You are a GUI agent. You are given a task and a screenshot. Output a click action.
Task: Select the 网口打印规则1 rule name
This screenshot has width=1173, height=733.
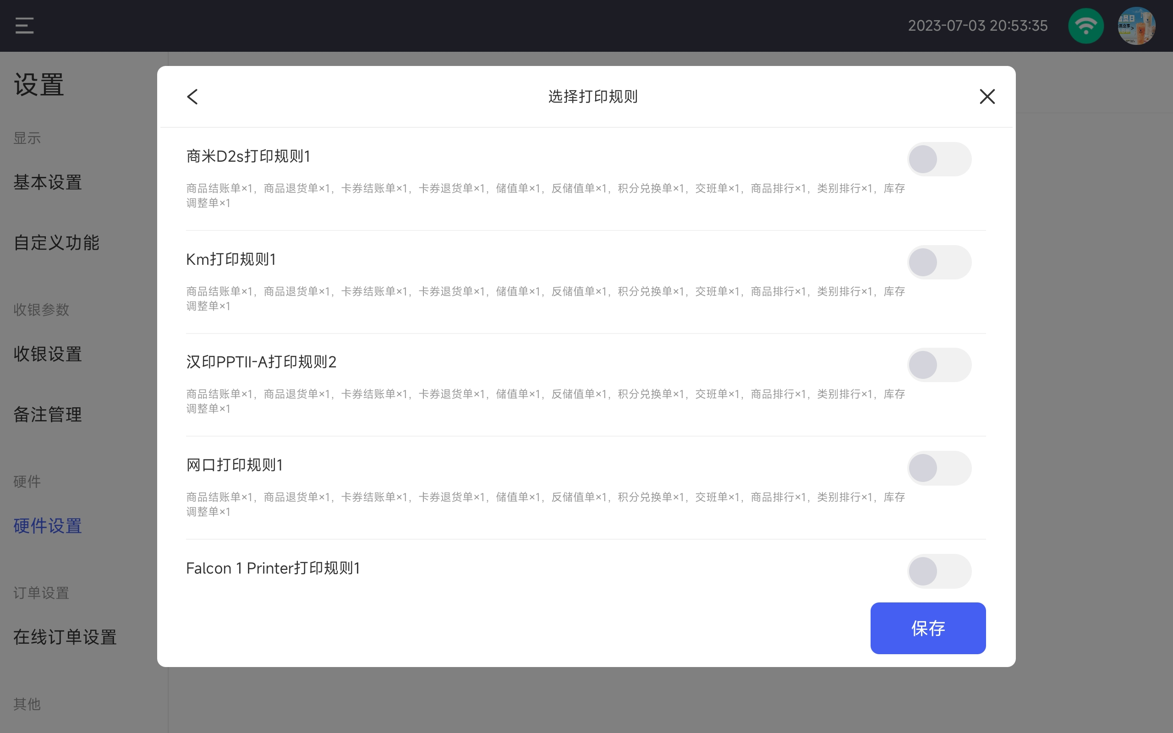coord(235,465)
